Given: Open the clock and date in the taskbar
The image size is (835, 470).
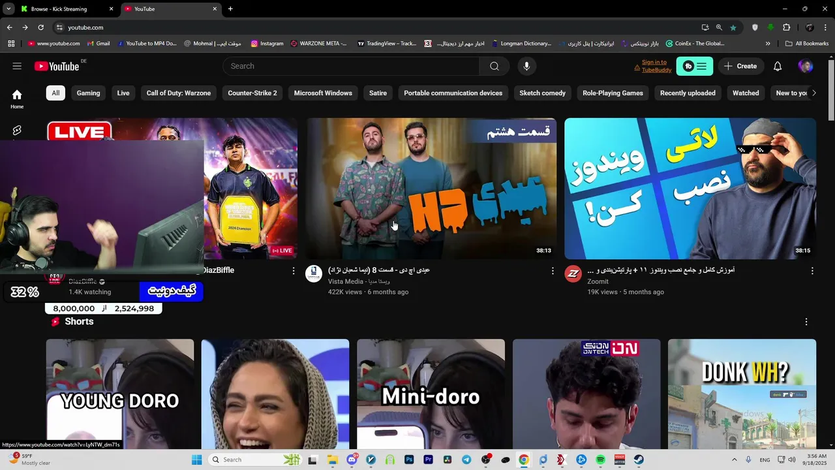Looking at the screenshot, I should point(815,460).
